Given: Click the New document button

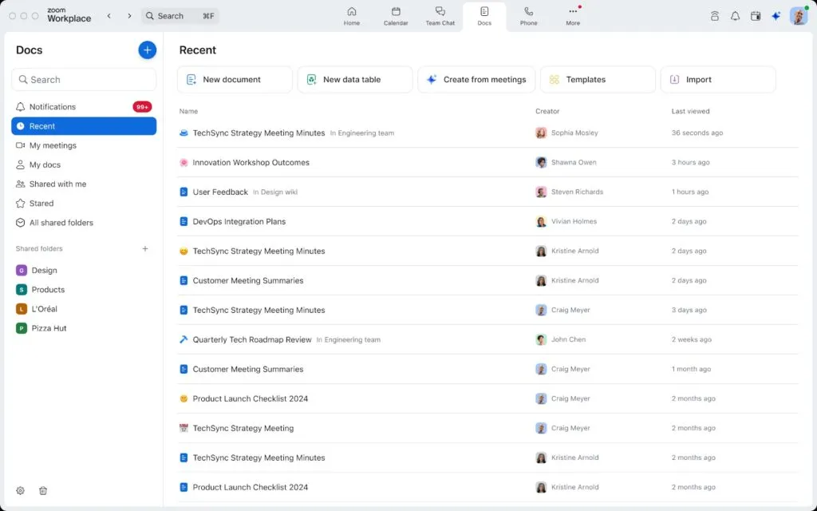Looking at the screenshot, I should (235, 80).
